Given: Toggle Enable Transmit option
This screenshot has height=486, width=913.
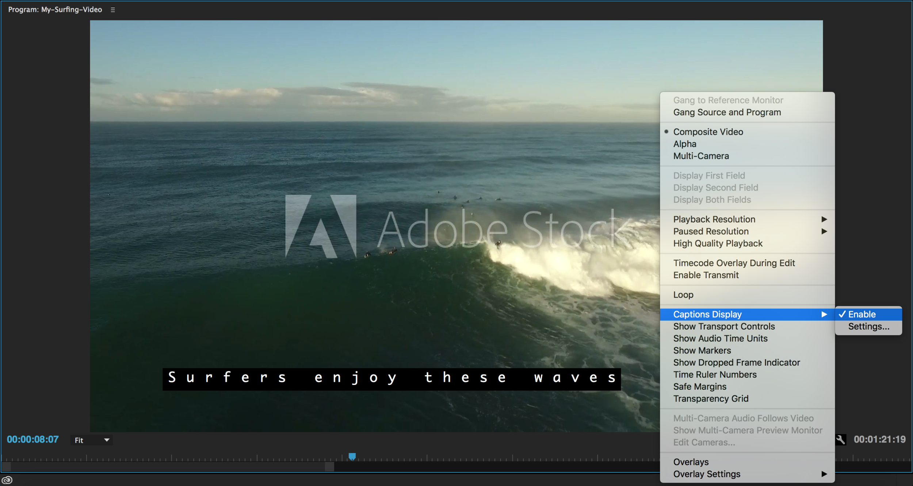Looking at the screenshot, I should [747, 275].
